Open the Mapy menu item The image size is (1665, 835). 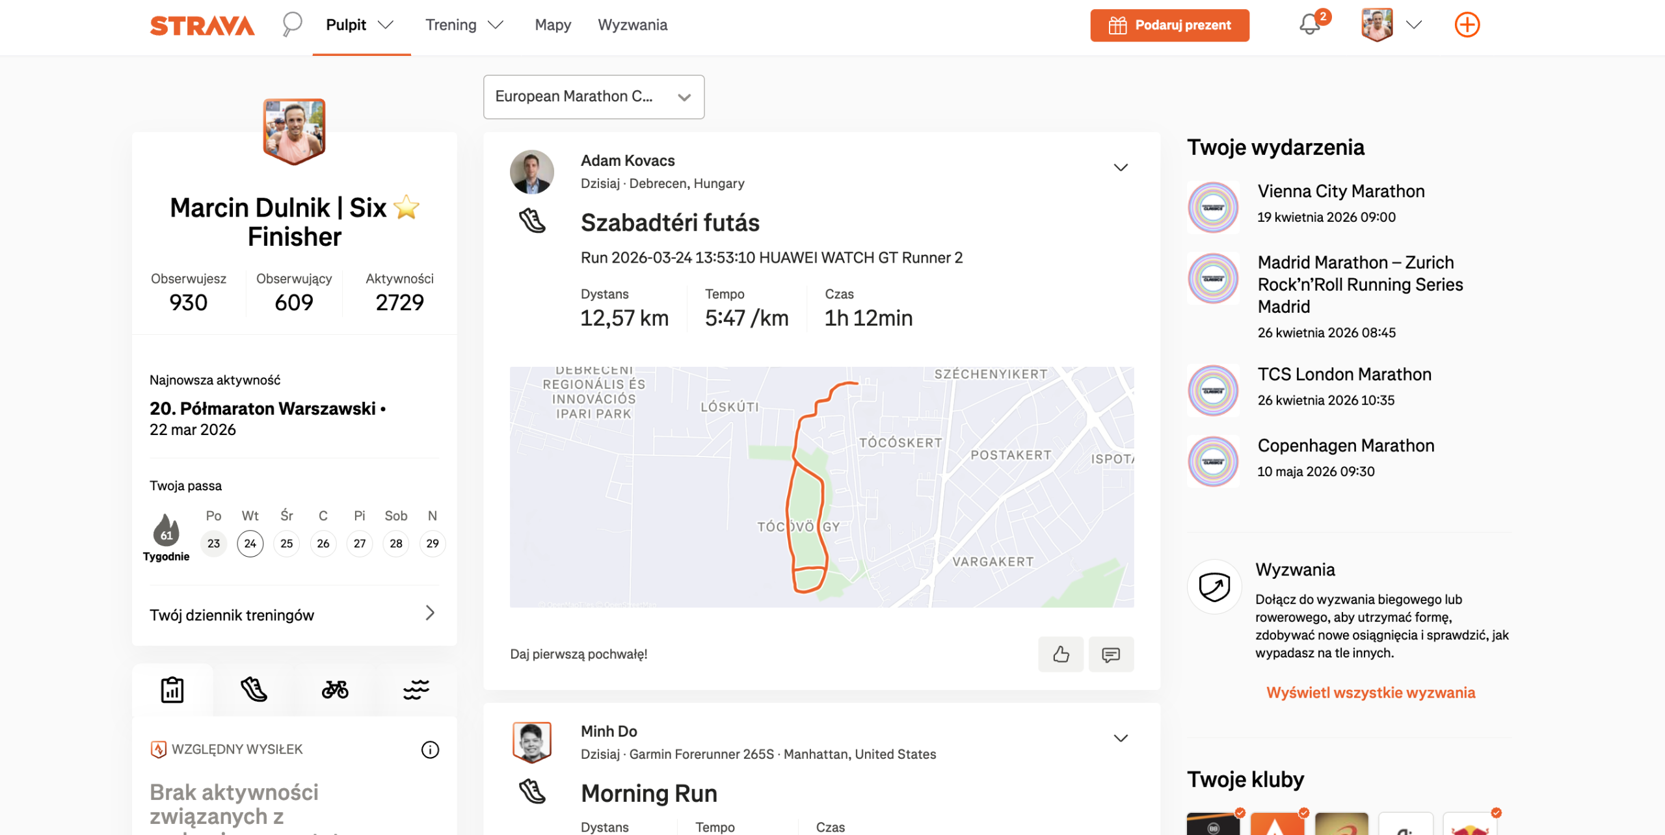point(553,25)
